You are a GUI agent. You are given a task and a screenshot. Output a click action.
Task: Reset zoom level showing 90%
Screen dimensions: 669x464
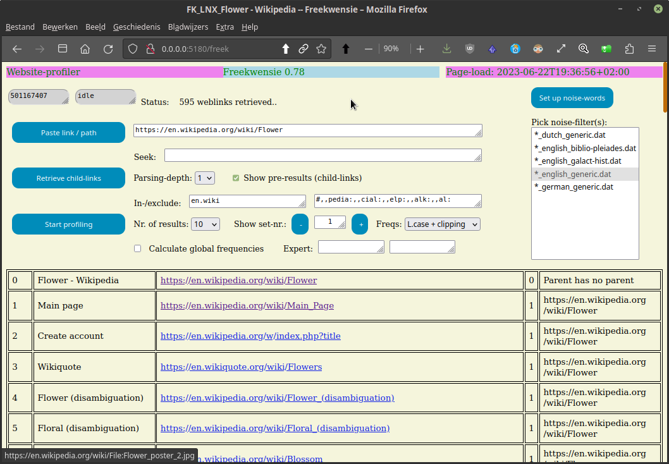(x=391, y=49)
